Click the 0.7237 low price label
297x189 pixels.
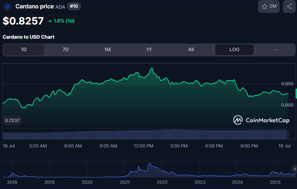click(x=12, y=120)
